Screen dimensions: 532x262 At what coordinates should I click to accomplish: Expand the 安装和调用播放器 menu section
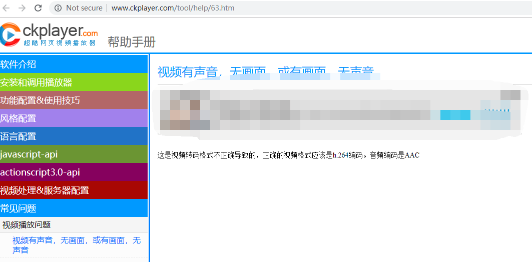(x=74, y=82)
